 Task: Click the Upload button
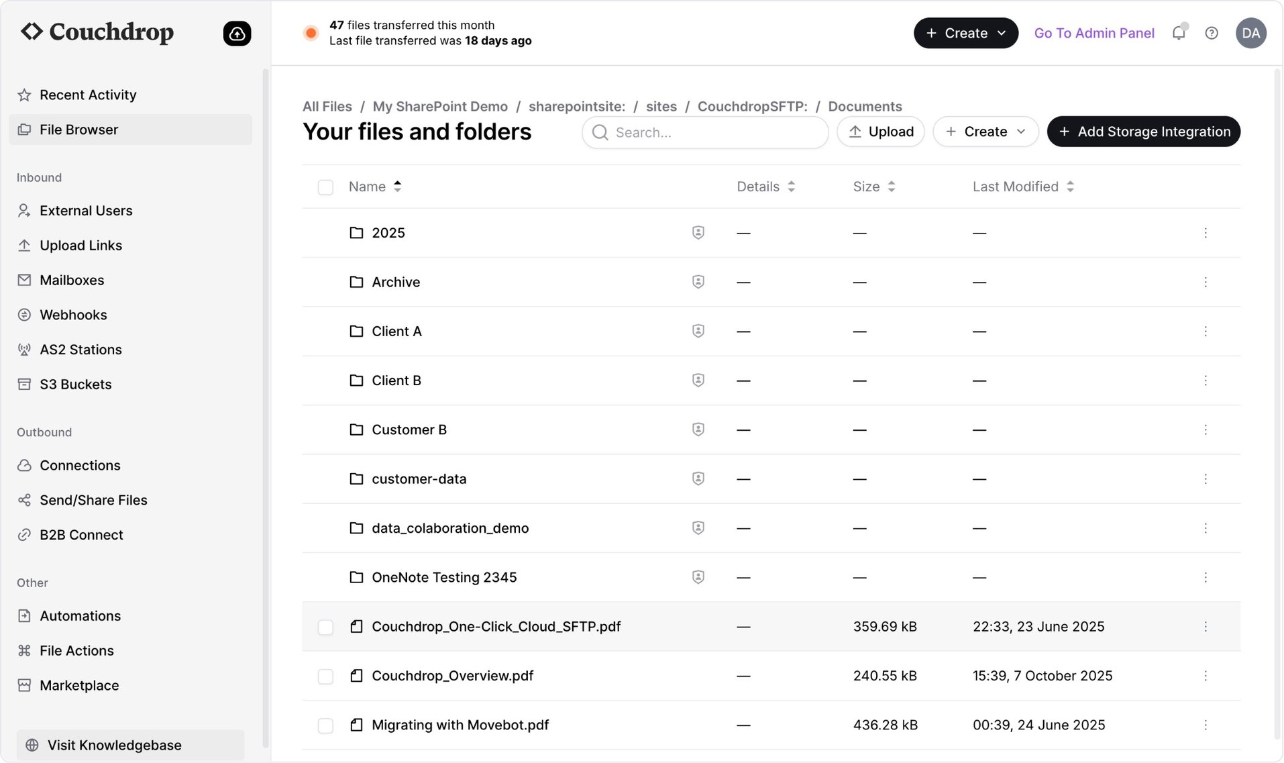pos(881,132)
